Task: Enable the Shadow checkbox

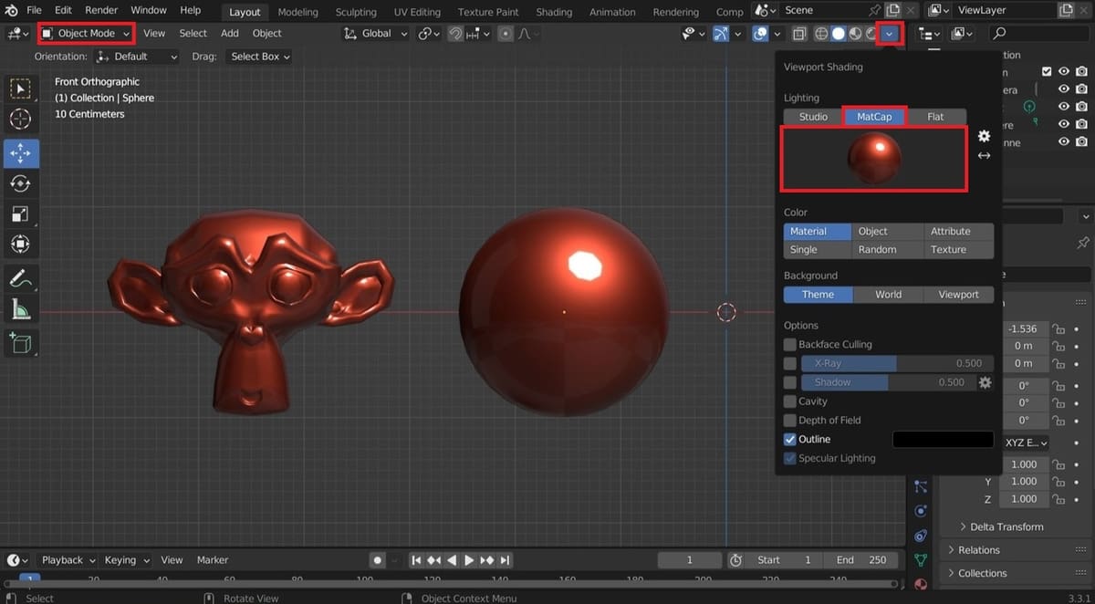Action: coord(790,382)
